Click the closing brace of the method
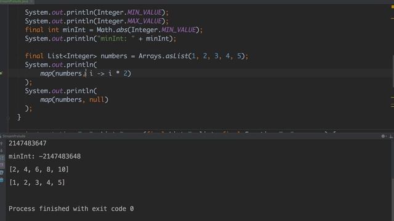Viewport: 394px width, 221px height. [x=18, y=117]
